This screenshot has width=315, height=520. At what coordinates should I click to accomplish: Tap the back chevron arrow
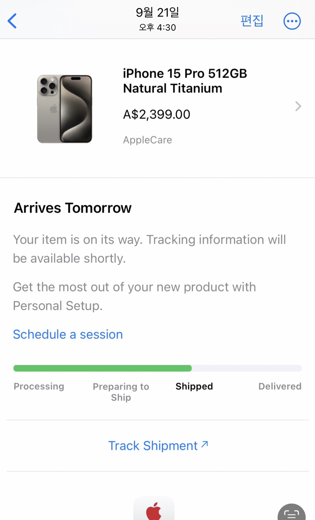[x=12, y=21]
